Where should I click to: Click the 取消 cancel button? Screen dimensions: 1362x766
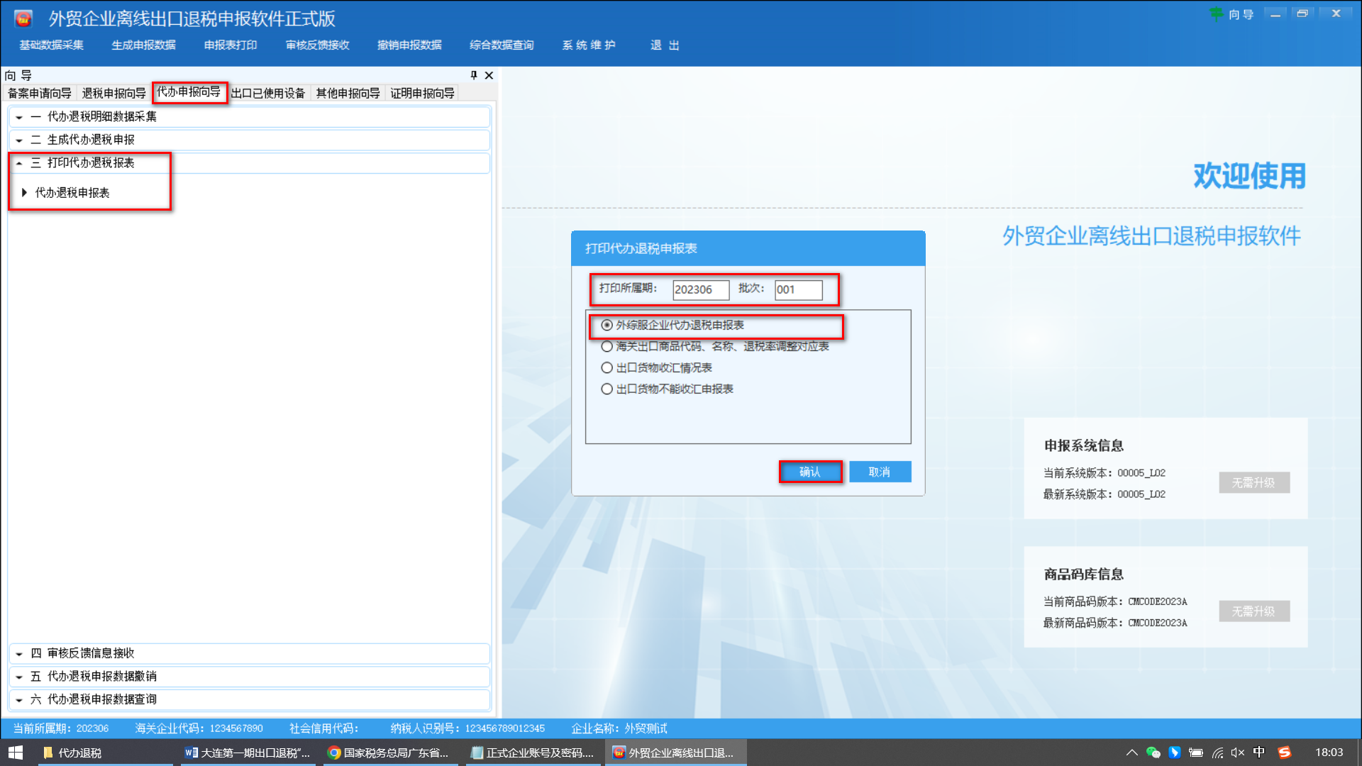click(x=880, y=471)
